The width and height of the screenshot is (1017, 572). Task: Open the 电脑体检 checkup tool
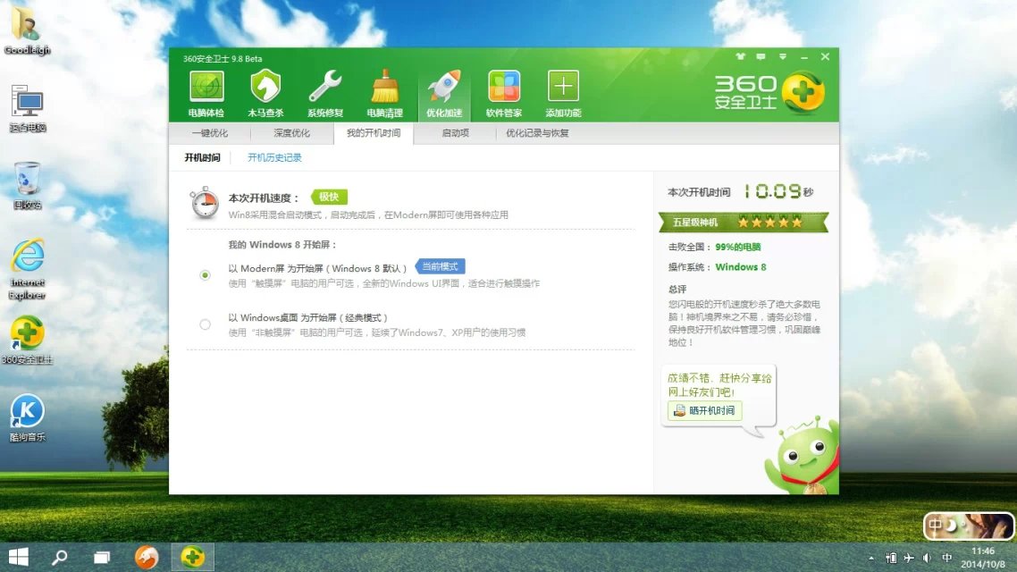[206, 94]
